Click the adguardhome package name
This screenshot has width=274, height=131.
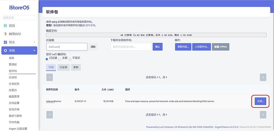[x=53, y=101]
